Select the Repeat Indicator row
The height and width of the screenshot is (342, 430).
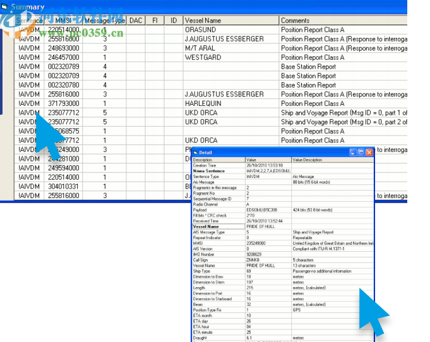pyautogui.click(x=283, y=238)
